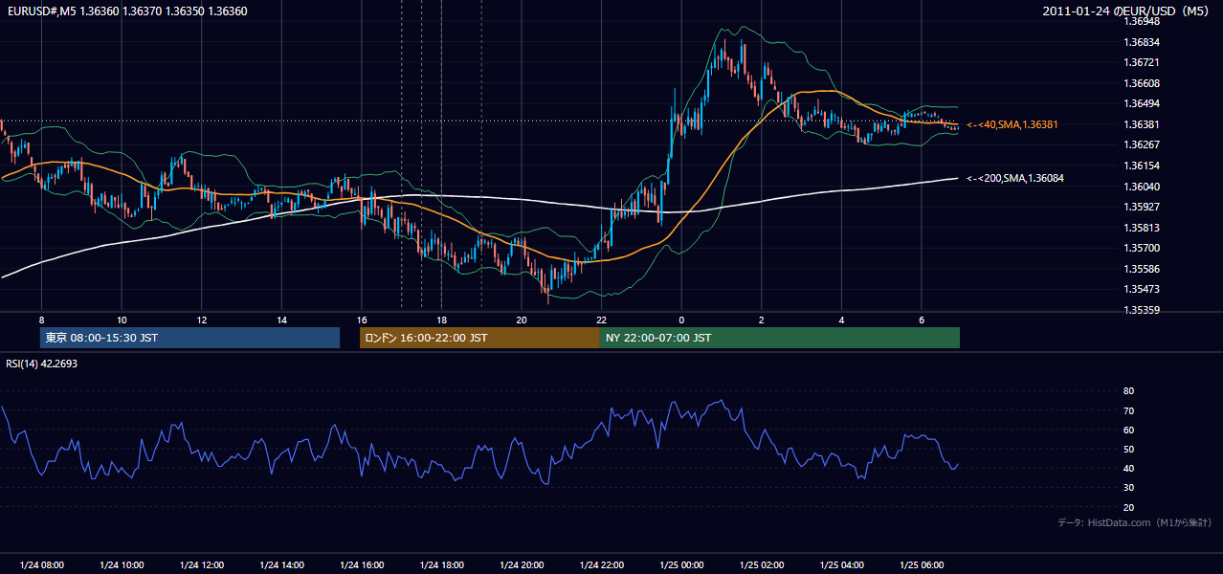Image resolution: width=1223 pixels, height=574 pixels.
Task: Click the 1/25 00:00 time axis label
Action: [680, 564]
